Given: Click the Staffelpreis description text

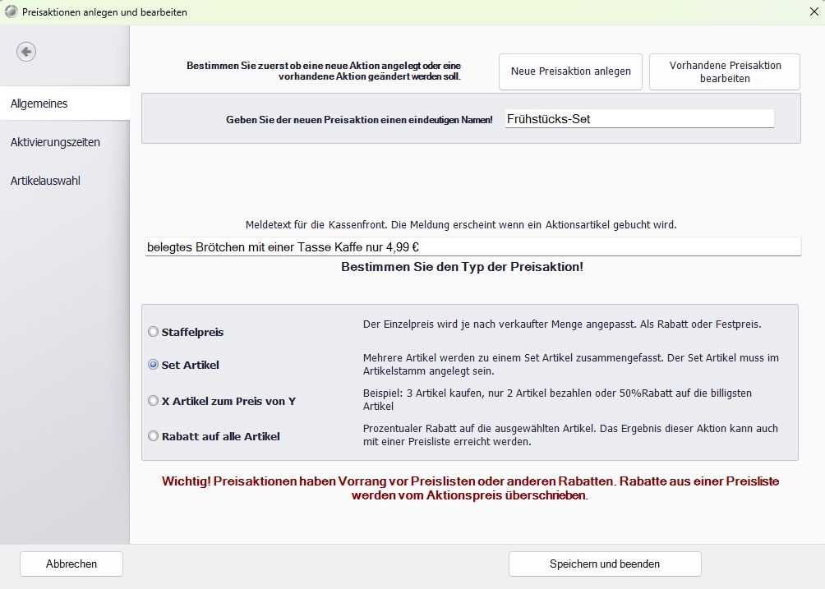Looking at the screenshot, I should [562, 324].
